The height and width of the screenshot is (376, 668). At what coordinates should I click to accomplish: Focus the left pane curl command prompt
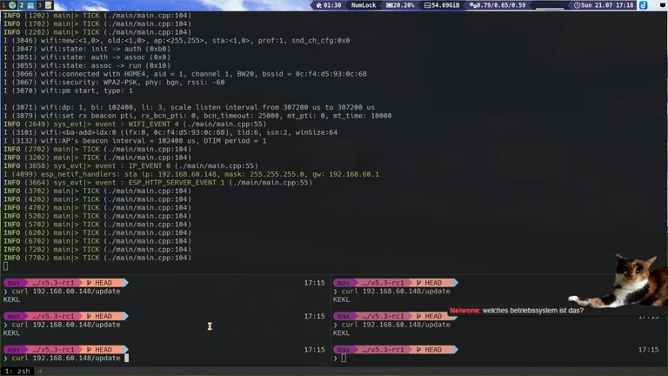tap(66, 358)
